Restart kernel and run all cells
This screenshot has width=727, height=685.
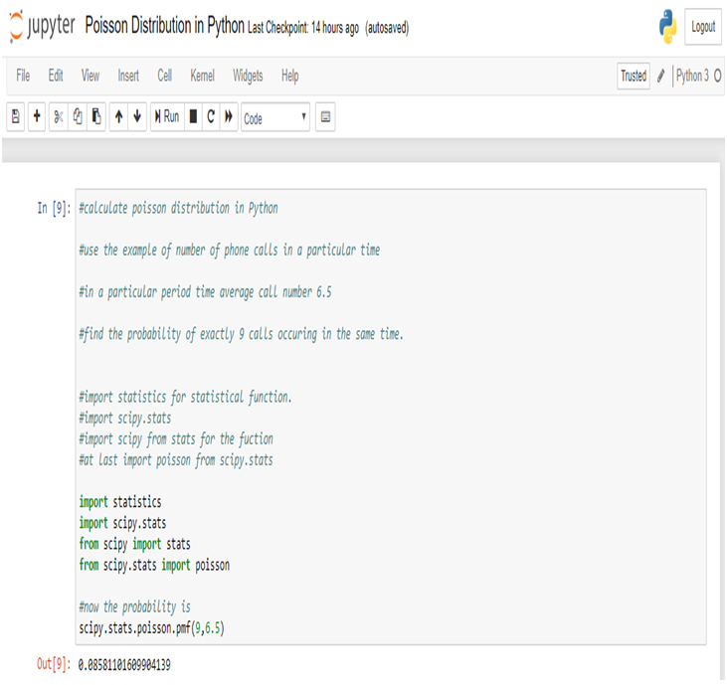[x=229, y=116]
